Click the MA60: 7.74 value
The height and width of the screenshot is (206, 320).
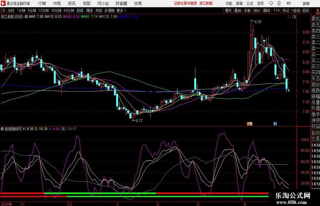point(89,17)
